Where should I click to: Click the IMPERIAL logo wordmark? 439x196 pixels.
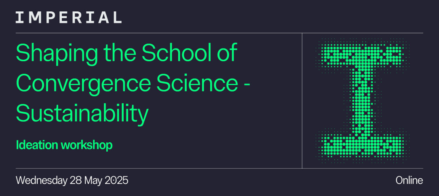(68, 17)
